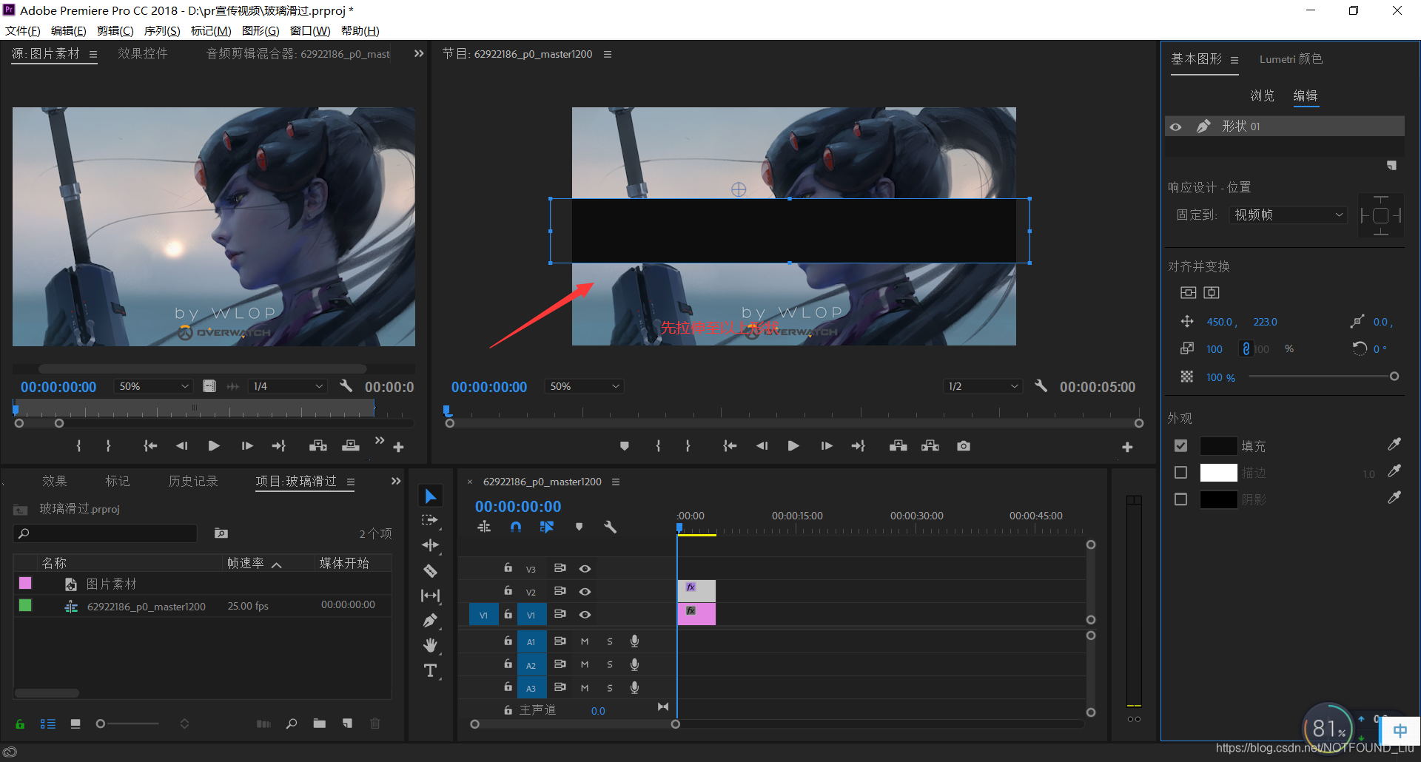Viewport: 1421px width, 762px height.
Task: Open Program monitor resolution 1/2 dropdown
Action: coord(983,386)
